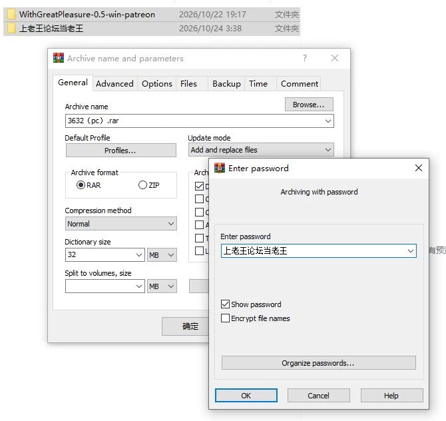Image resolution: width=446 pixels, height=421 pixels.
Task: Click the WithGreatPleasure folder icon
Action: pyautogui.click(x=11, y=14)
